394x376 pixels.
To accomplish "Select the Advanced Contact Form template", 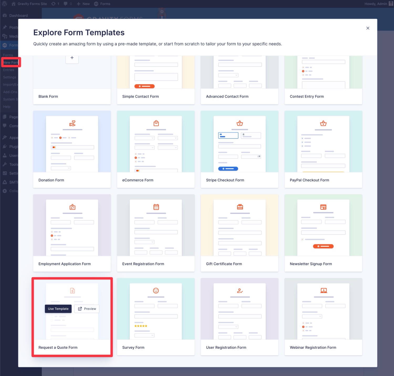I will pyautogui.click(x=240, y=80).
